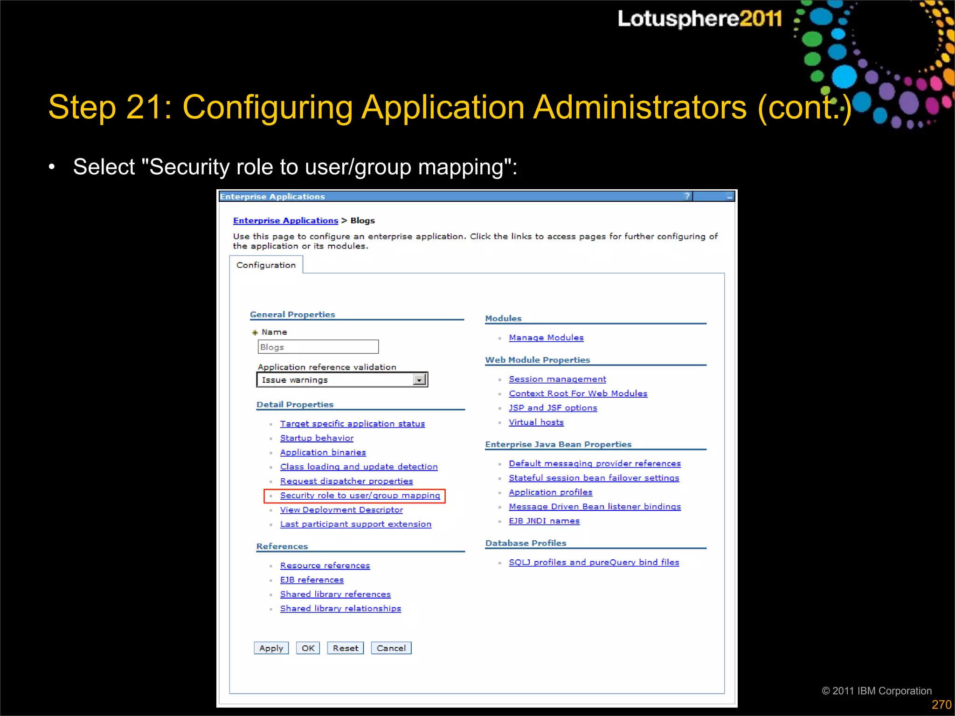Open the Enterprise Applications breadcrumb link
955x716 pixels.
pos(285,220)
